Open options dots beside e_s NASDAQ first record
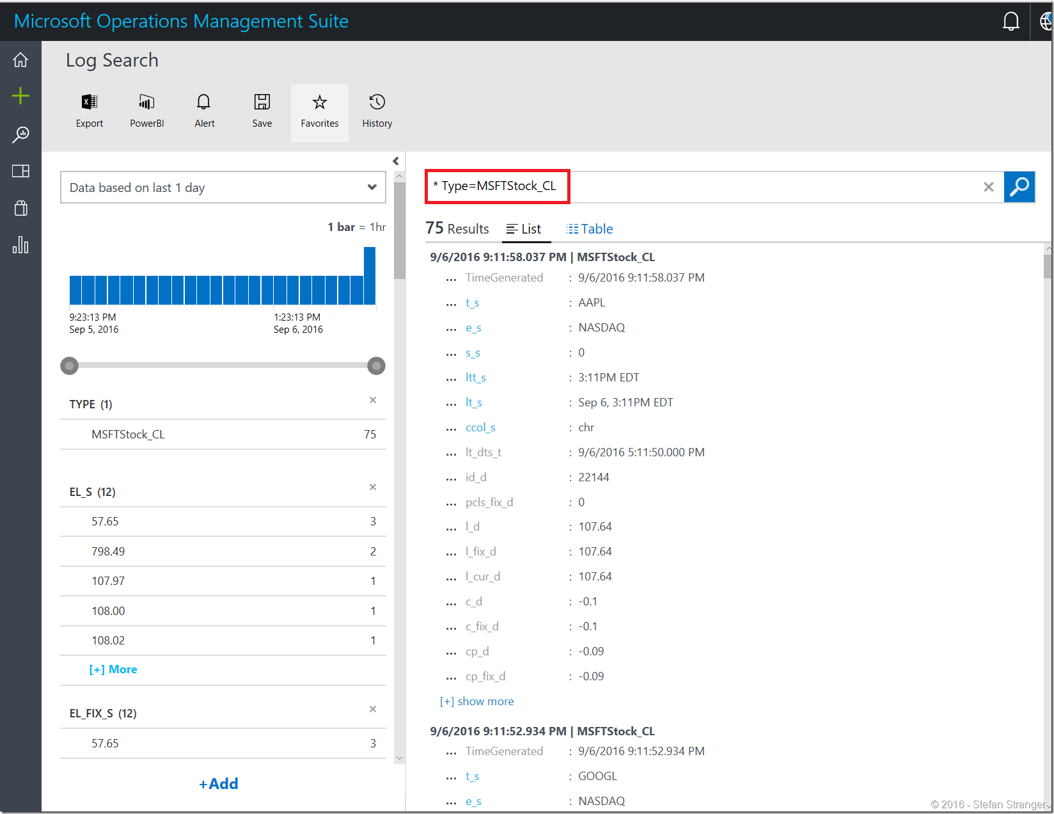This screenshot has height=814, width=1054. [x=452, y=328]
